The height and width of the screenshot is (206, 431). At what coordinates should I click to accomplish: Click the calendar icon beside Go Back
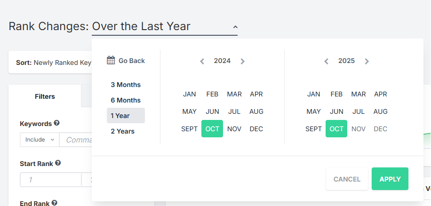pos(111,60)
